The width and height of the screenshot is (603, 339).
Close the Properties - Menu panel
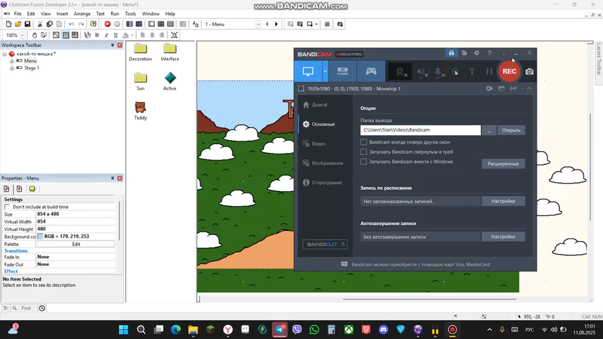pyautogui.click(x=120, y=178)
